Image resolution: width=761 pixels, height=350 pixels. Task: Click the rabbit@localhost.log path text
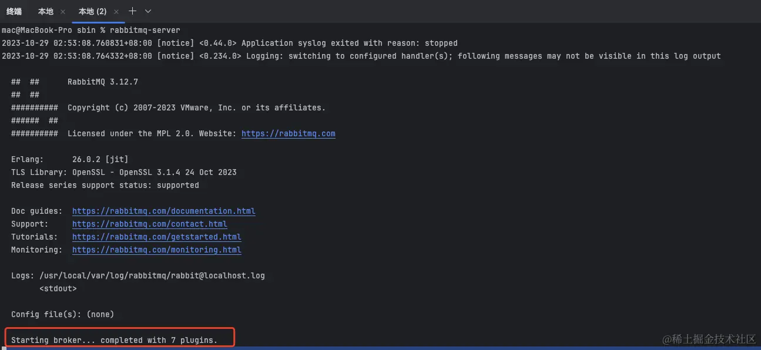point(152,275)
